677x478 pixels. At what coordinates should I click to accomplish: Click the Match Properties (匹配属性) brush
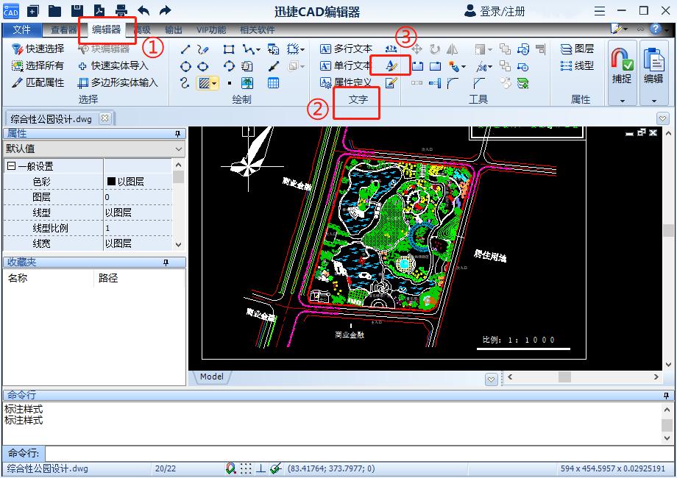[x=38, y=82]
